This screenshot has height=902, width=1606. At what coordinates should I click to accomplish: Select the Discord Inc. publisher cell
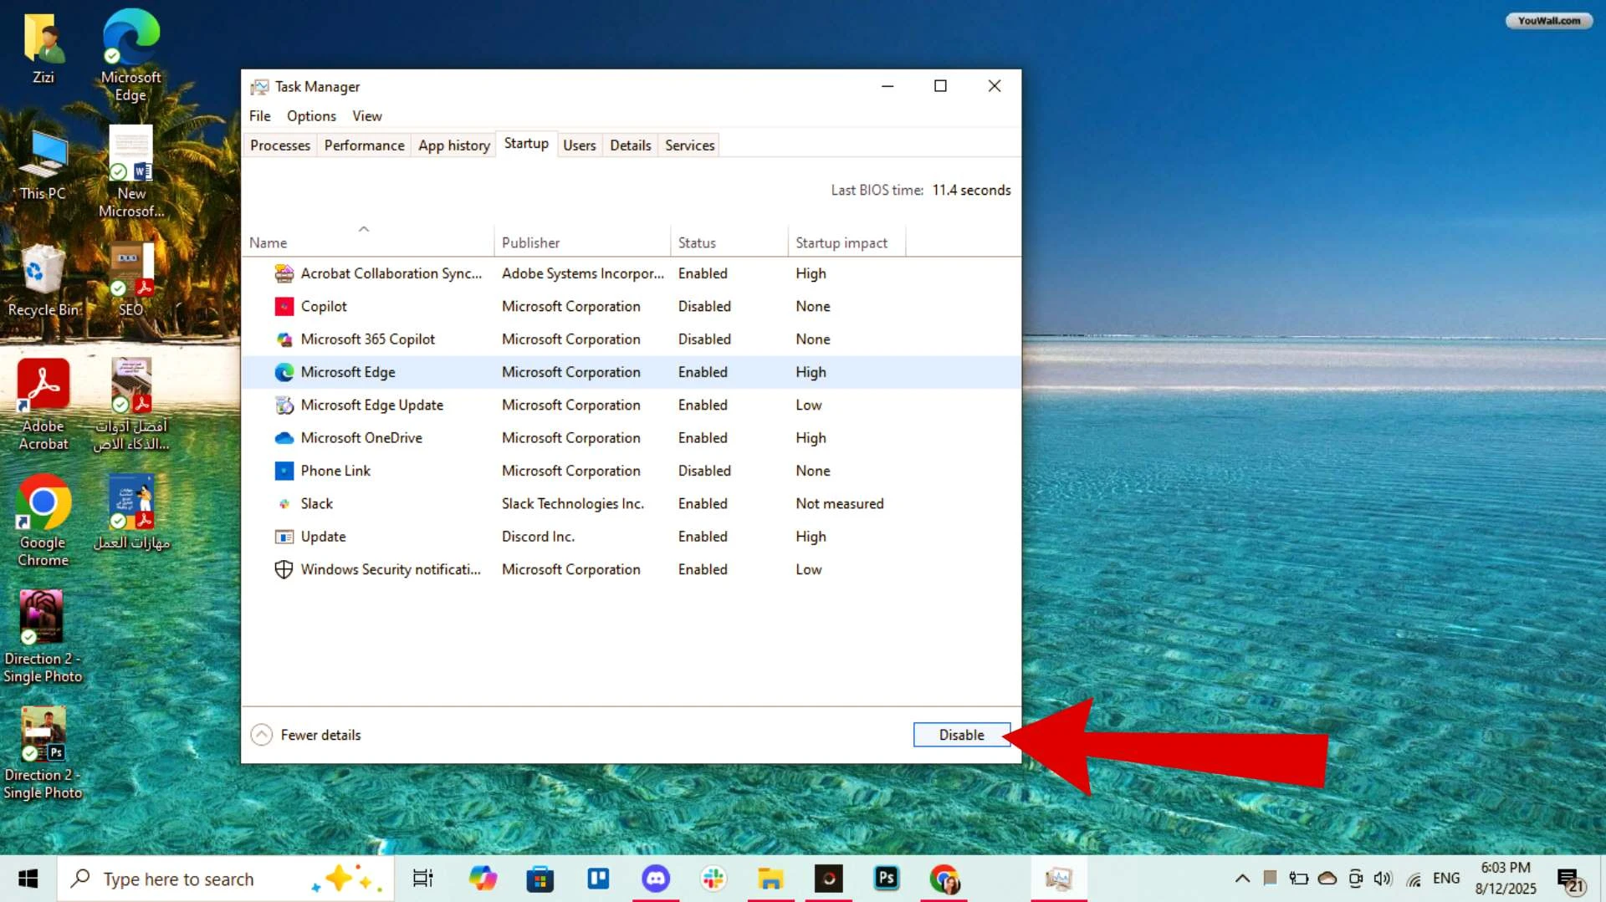pos(538,537)
